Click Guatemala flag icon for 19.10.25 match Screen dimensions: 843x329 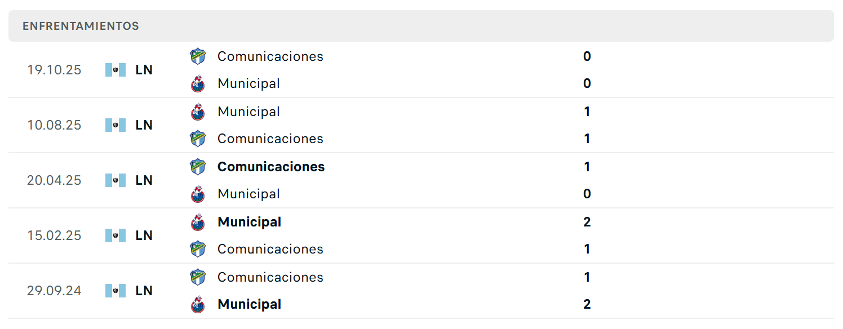(116, 70)
